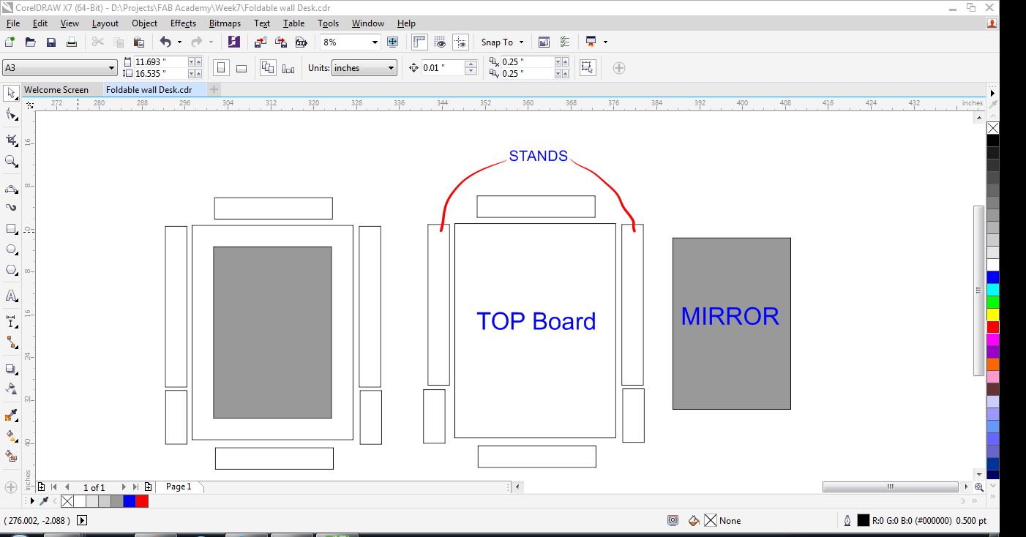Image resolution: width=1026 pixels, height=537 pixels.
Task: Select the Pick tool in the toolbox
Action: coord(11,93)
